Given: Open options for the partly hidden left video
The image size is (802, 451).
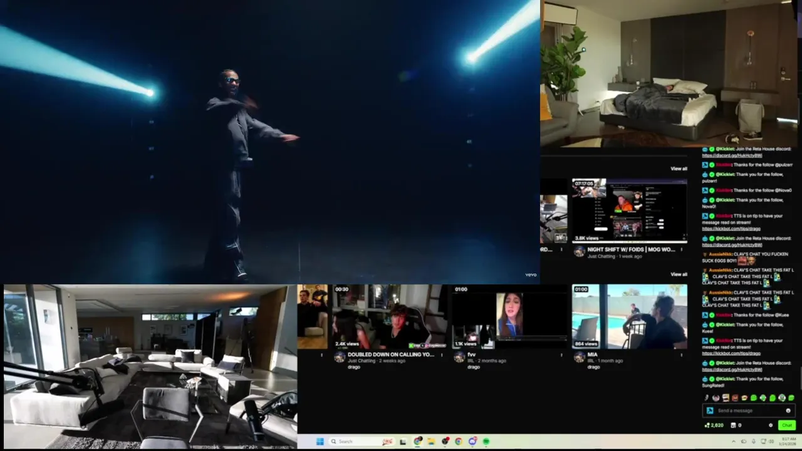Looking at the screenshot, I should [561, 249].
